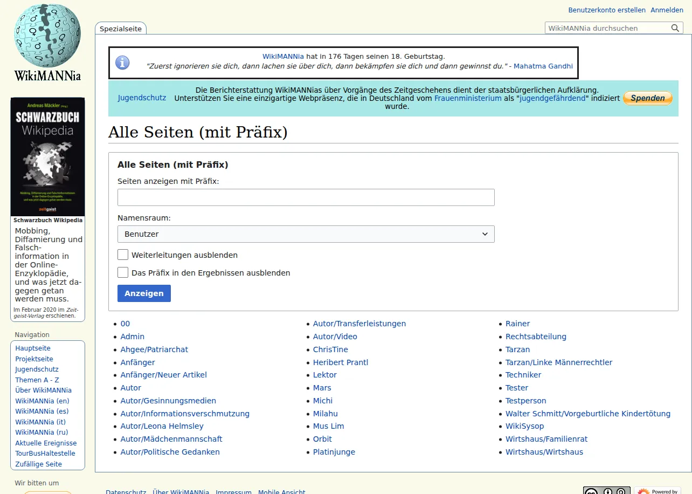Open 'Autor/Gesinnungsmedien' page
The image size is (692, 494).
tap(168, 401)
